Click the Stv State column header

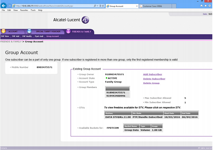tap(148, 113)
